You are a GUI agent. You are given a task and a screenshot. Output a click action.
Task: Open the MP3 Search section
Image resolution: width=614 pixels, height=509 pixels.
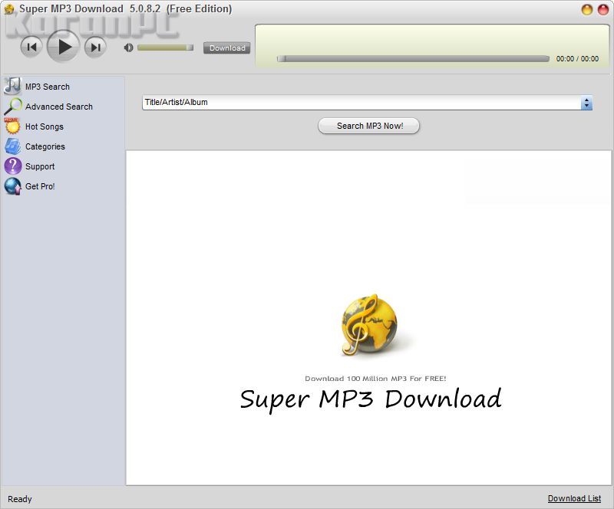point(48,87)
